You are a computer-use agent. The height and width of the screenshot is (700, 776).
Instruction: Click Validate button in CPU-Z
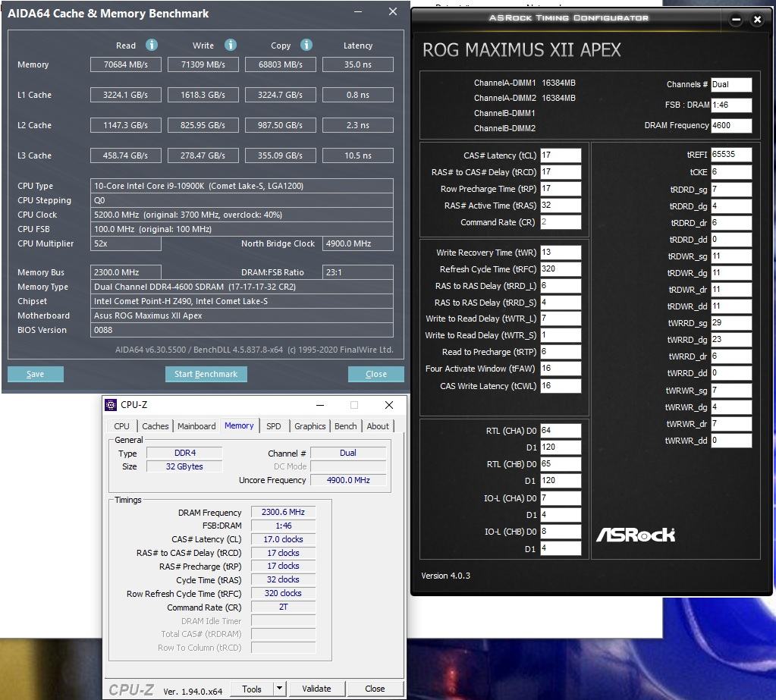tap(316, 689)
